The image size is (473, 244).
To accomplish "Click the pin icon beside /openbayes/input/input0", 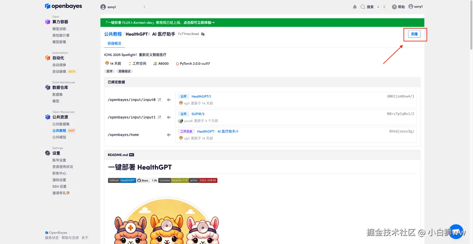I will click(x=160, y=100).
